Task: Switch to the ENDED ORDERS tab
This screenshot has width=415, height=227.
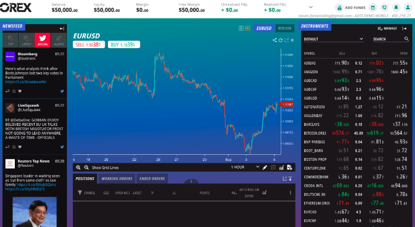Action: (x=152, y=179)
